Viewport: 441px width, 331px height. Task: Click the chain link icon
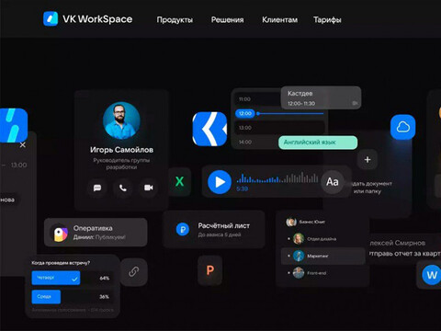pos(134,271)
